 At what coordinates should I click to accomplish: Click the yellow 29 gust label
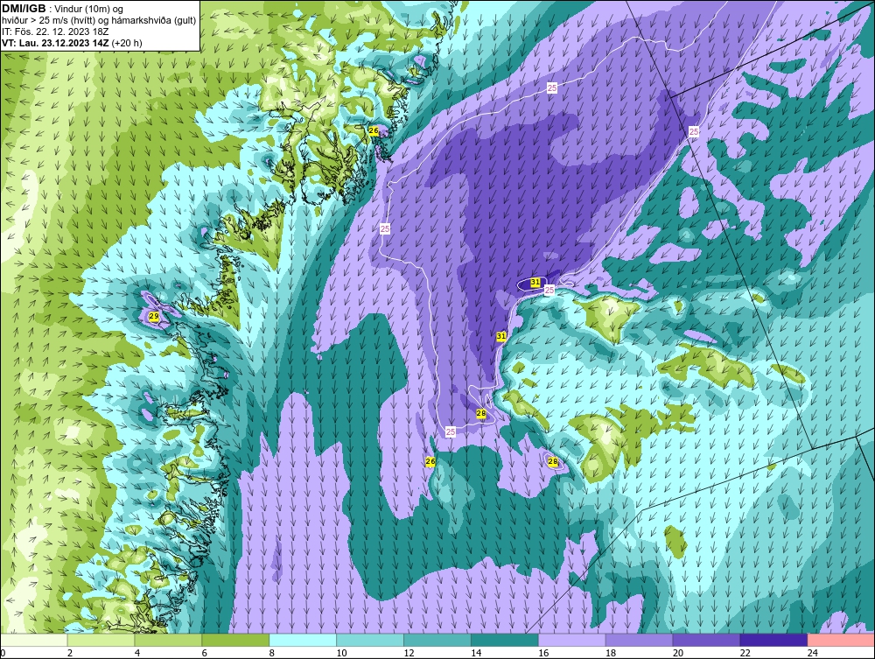click(154, 317)
